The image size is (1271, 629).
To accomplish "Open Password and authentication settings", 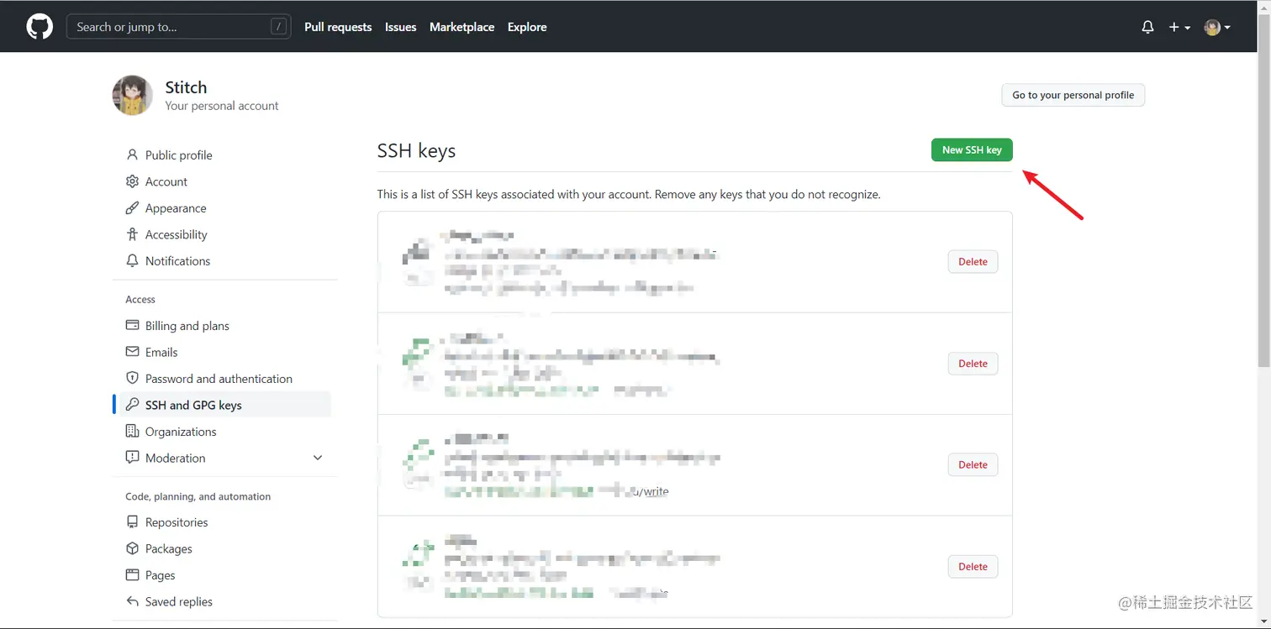I will tap(219, 379).
